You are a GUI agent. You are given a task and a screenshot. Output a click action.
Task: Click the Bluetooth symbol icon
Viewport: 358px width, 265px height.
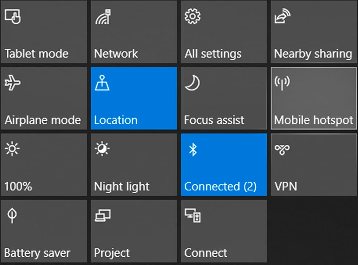pos(193,150)
